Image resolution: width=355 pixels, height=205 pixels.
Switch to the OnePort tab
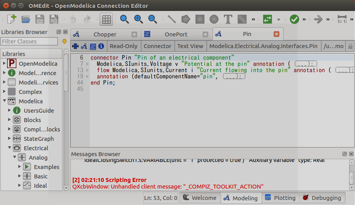coord(176,34)
